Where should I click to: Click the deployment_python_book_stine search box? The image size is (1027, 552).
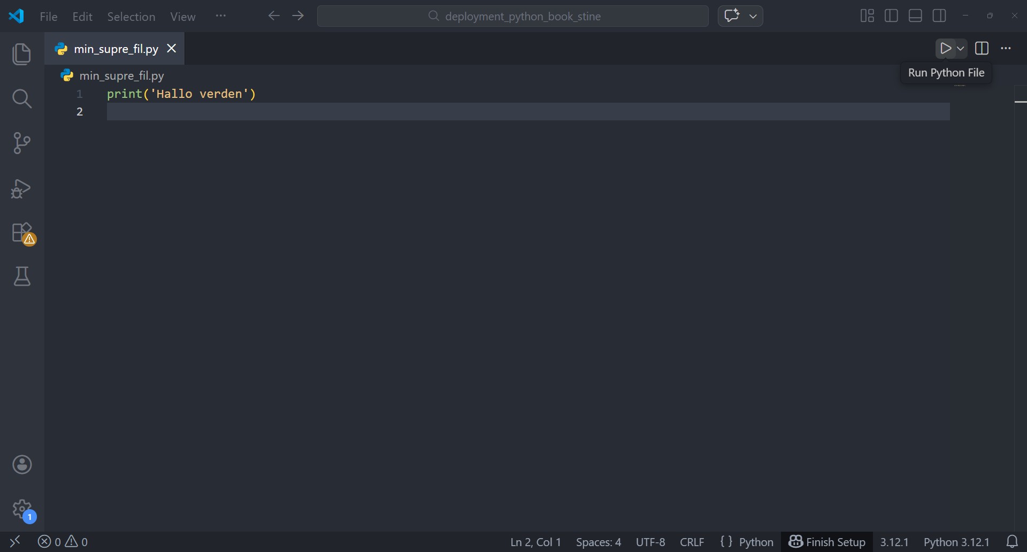pos(512,16)
